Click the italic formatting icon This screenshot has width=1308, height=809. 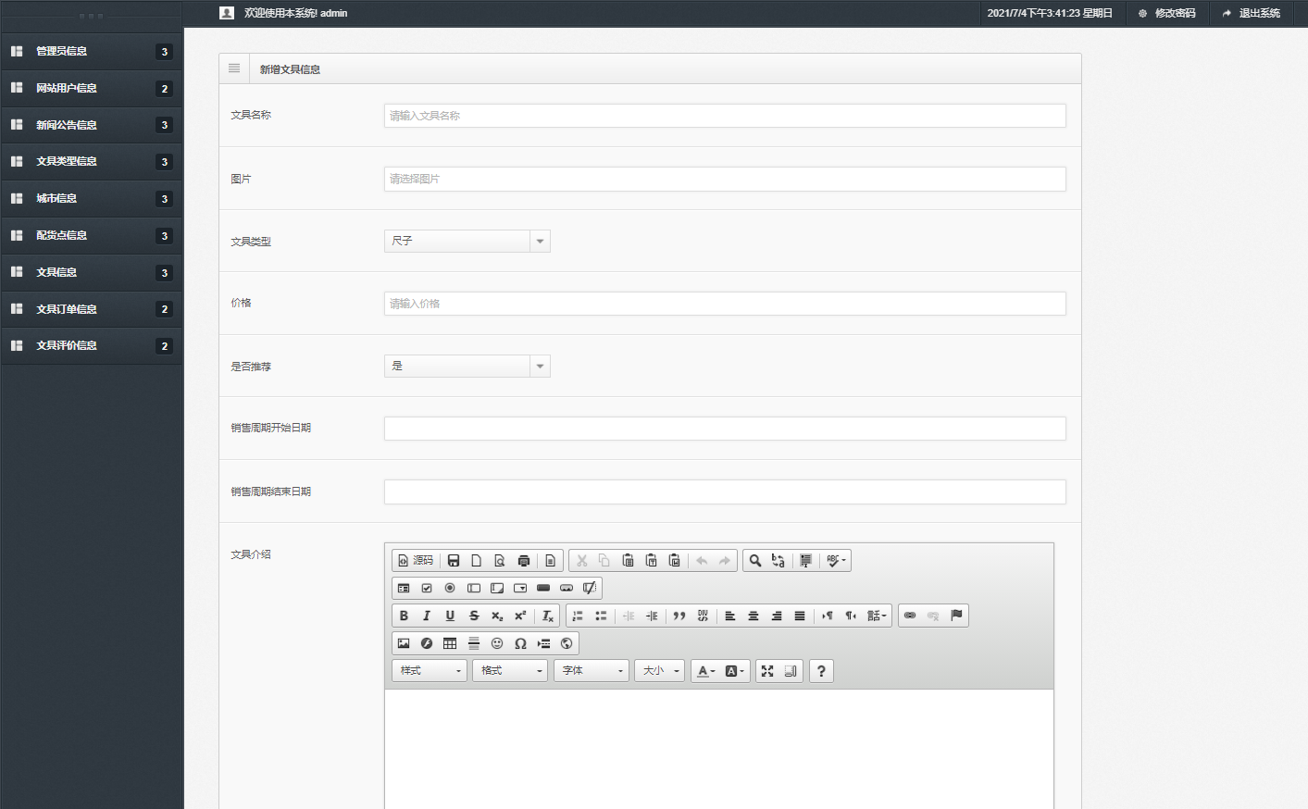(427, 616)
